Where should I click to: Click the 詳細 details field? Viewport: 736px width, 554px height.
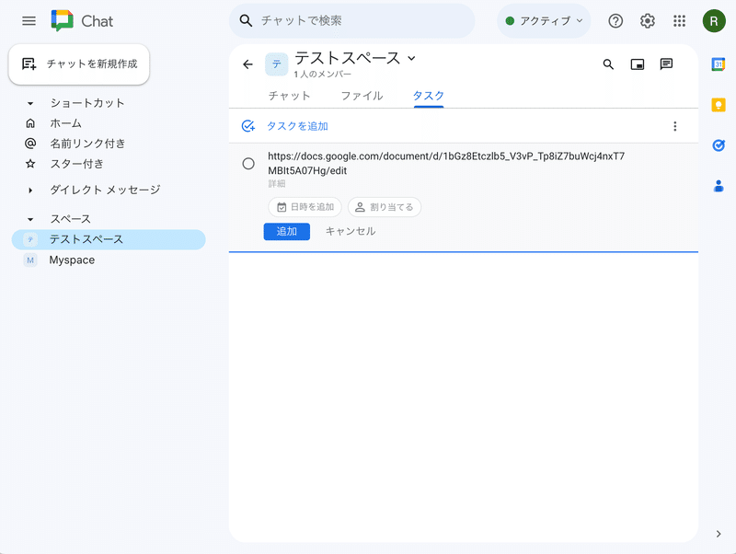click(277, 183)
